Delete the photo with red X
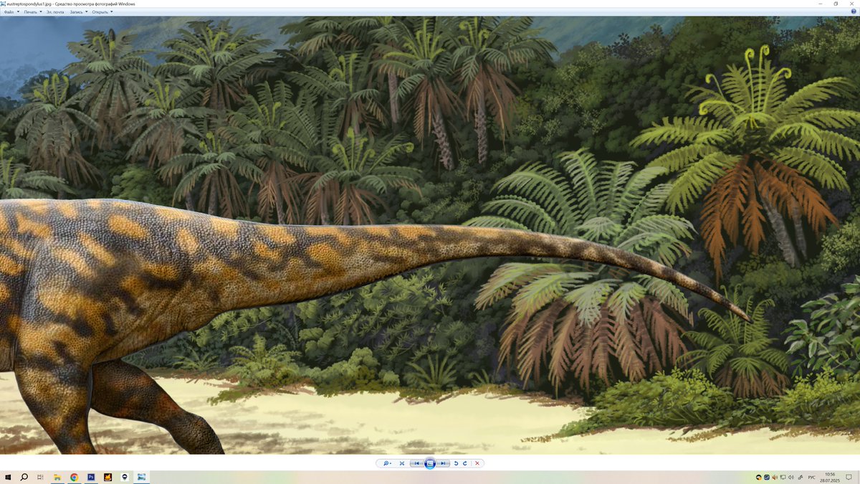 click(x=477, y=463)
